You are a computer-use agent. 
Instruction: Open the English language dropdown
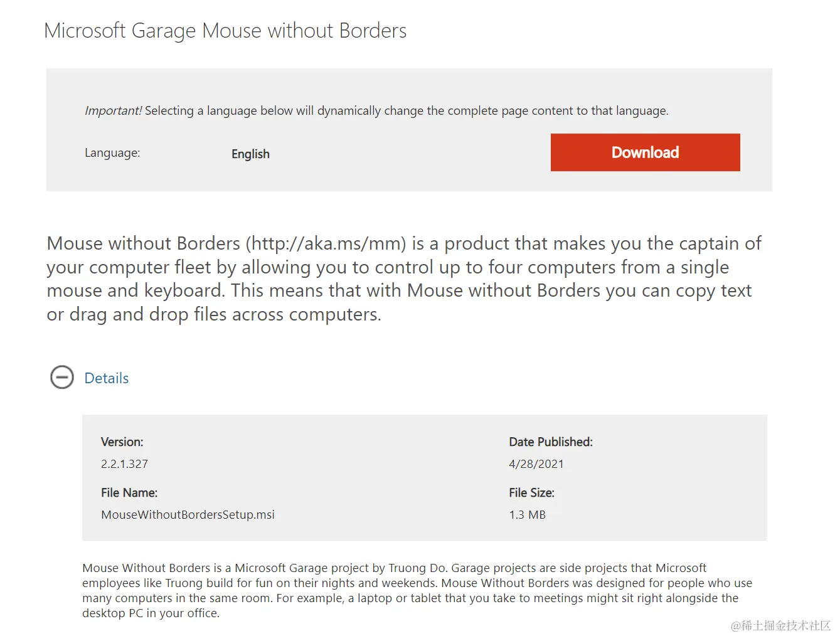pos(250,154)
